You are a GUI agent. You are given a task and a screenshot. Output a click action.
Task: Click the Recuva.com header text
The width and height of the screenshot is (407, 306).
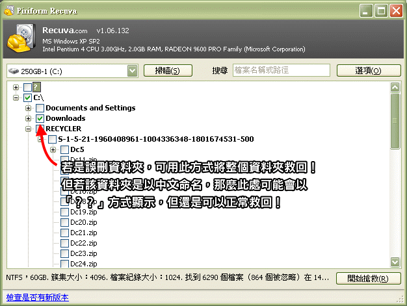[x=65, y=31]
